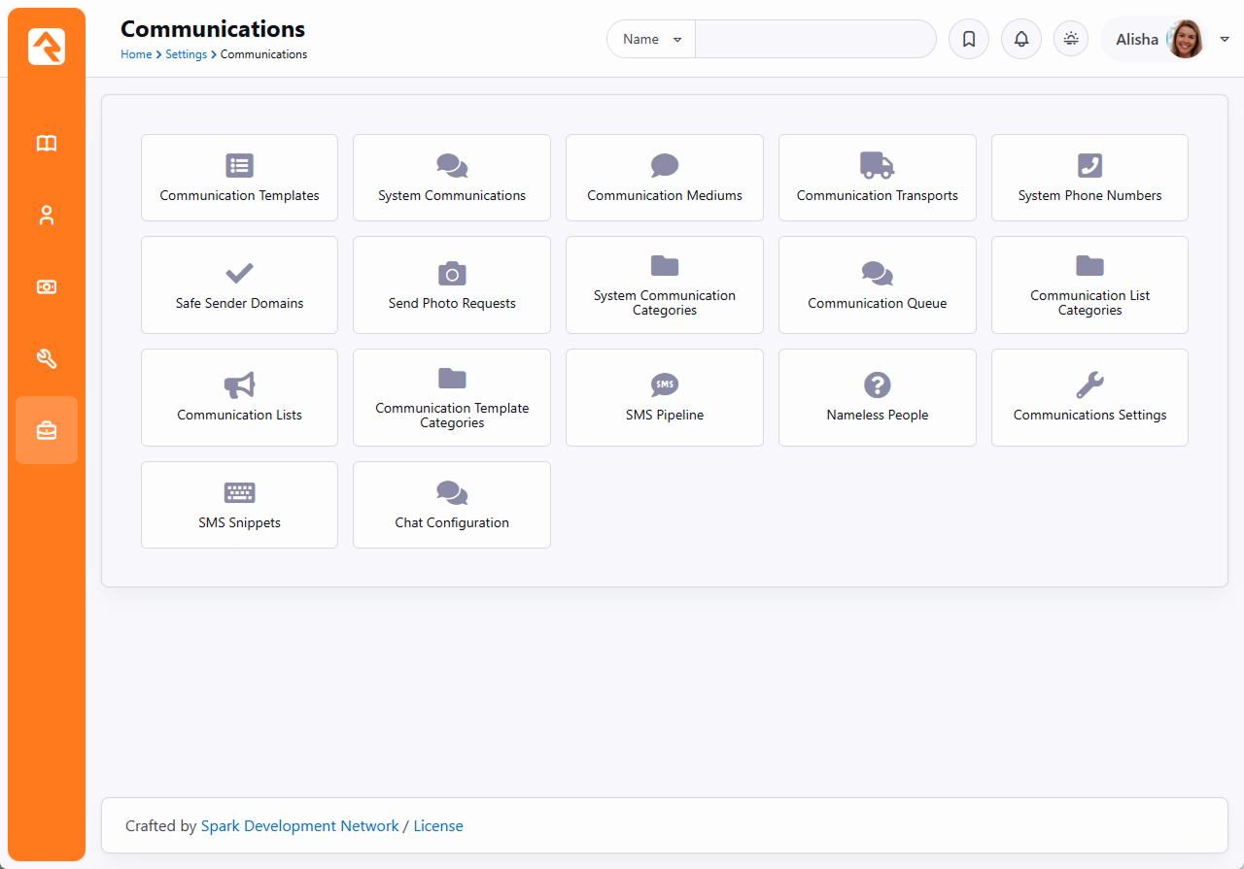Click Alisha's profile photo avatar

1185,40
